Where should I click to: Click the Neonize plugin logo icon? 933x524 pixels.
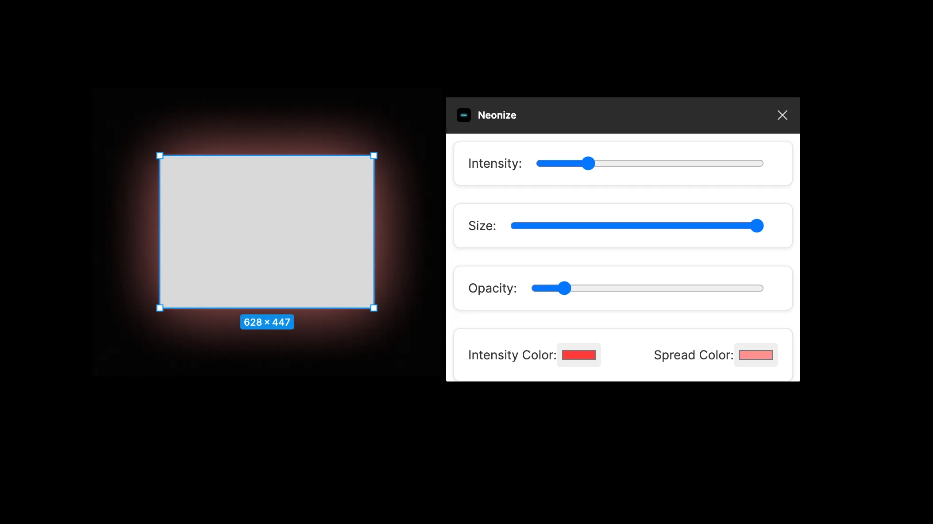(x=463, y=115)
